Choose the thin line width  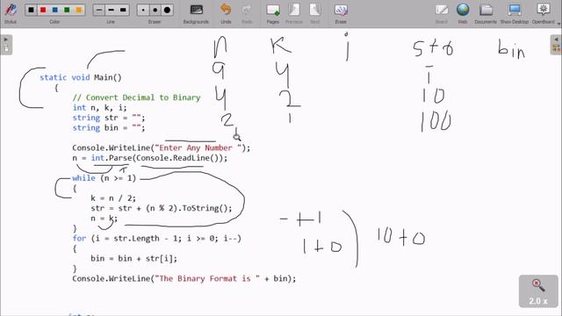99,10
